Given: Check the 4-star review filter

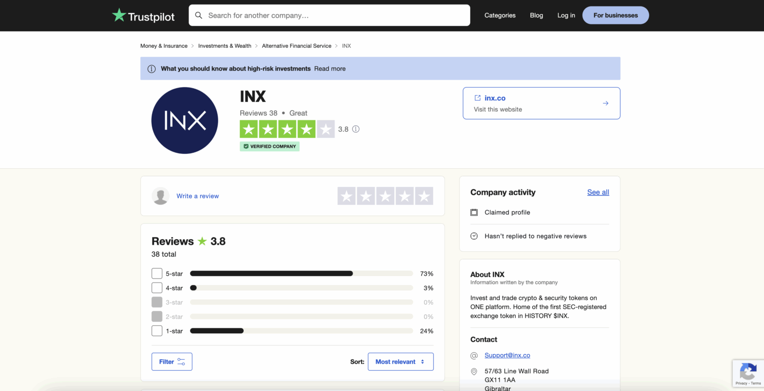Looking at the screenshot, I should 156,288.
